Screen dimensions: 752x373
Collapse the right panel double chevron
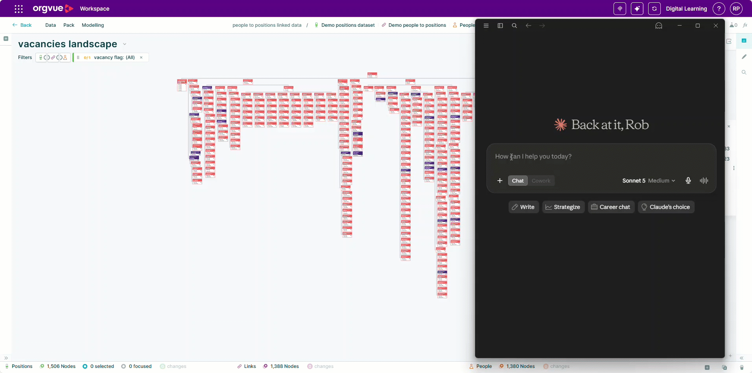[x=741, y=358]
